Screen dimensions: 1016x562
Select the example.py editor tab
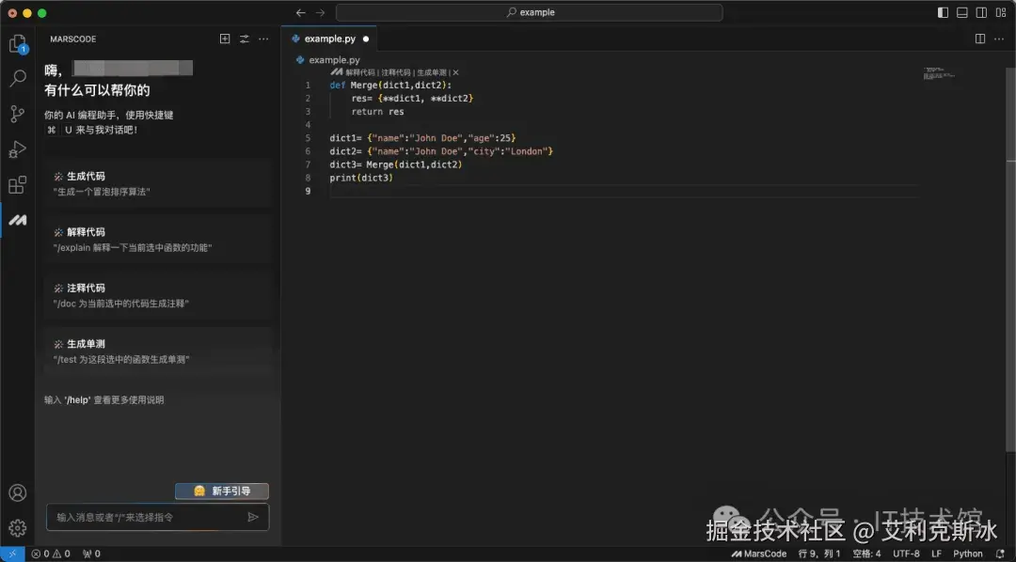tap(329, 39)
